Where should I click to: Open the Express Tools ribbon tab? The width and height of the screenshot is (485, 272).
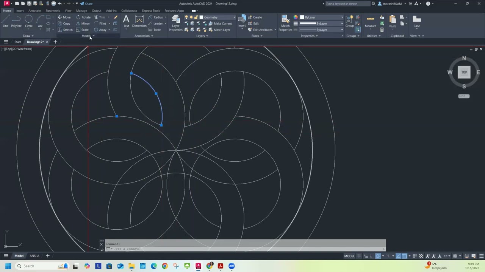[151, 11]
